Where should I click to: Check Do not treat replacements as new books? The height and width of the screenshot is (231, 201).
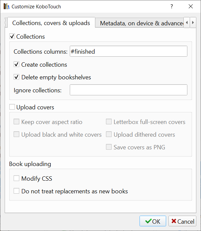[x=16, y=191]
